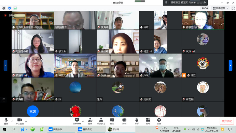236x133 pixels.
Task: Click 蒋莹颖 sheep avatar
Action: coord(203,87)
